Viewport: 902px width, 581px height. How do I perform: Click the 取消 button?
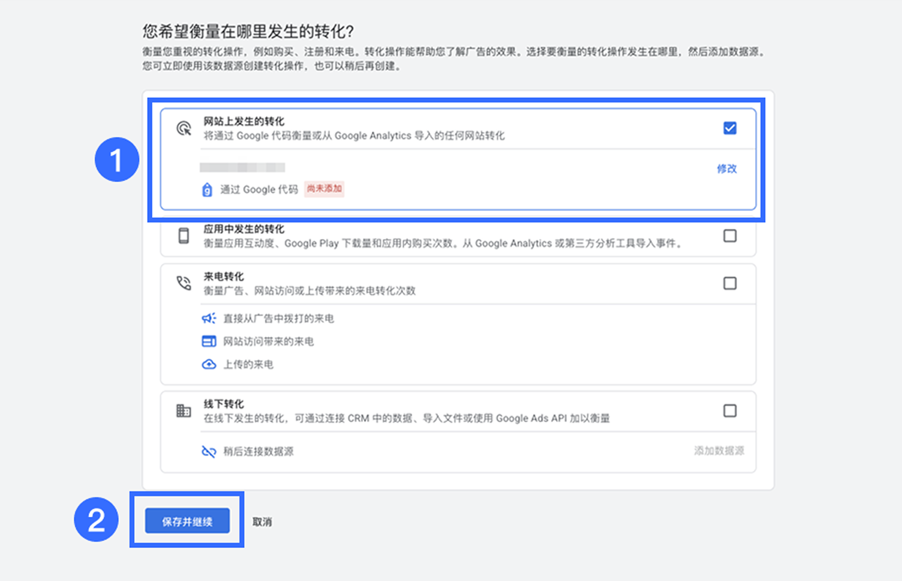tap(262, 522)
